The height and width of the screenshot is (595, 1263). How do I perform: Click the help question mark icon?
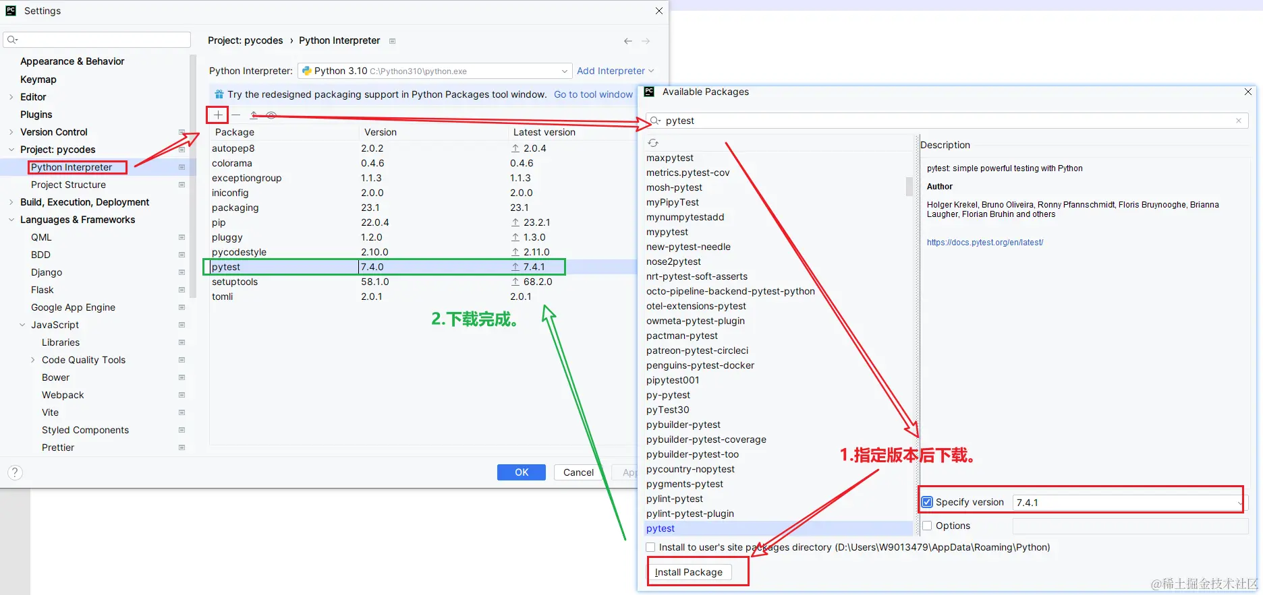pos(15,473)
